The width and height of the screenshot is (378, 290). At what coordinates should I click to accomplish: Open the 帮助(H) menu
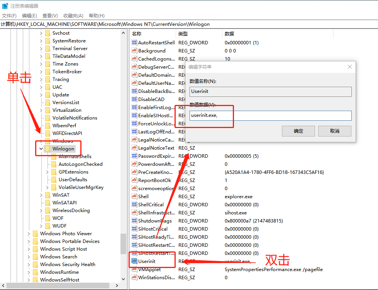[97, 16]
